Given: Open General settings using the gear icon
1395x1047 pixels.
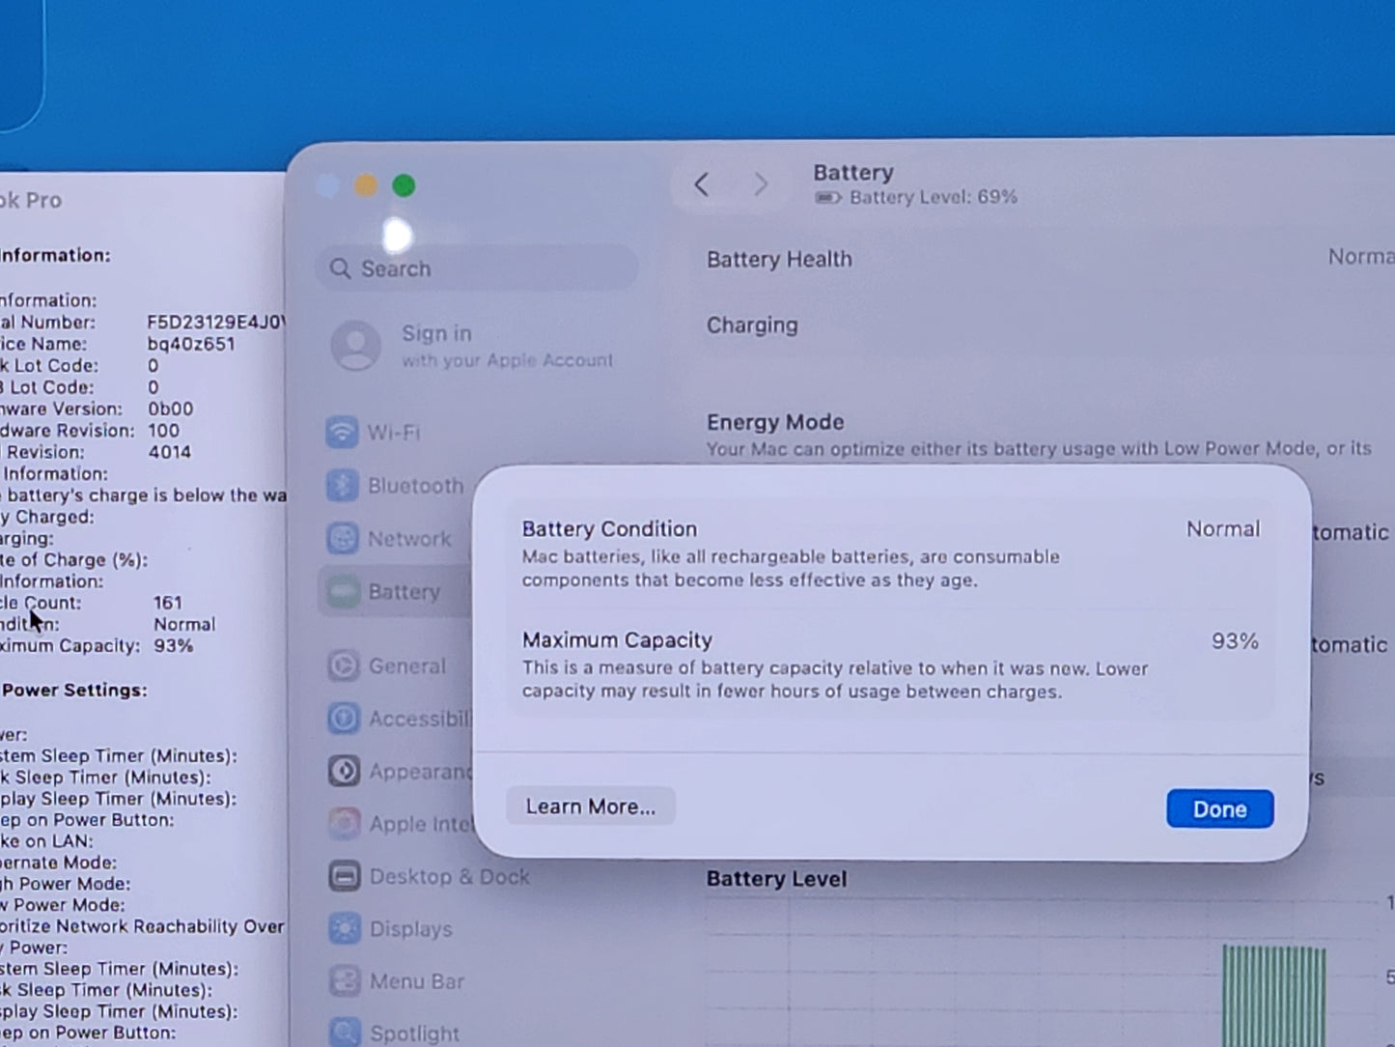Looking at the screenshot, I should [x=343, y=665].
